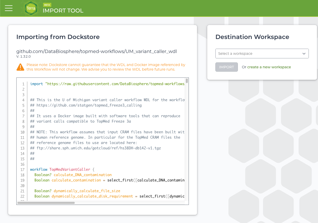Click the IMPORT button
318x223 pixels.
tap(226, 67)
